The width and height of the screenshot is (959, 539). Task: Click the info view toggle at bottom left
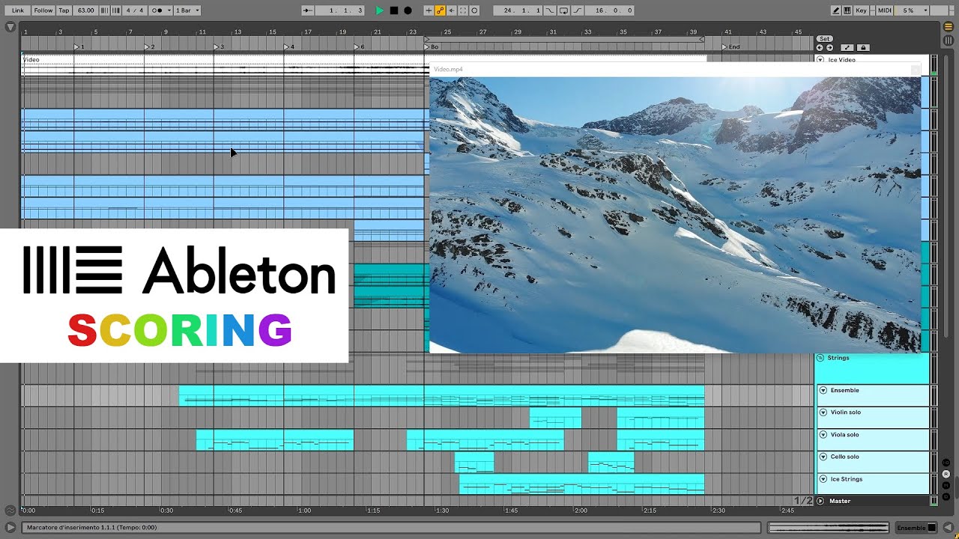tap(10, 528)
